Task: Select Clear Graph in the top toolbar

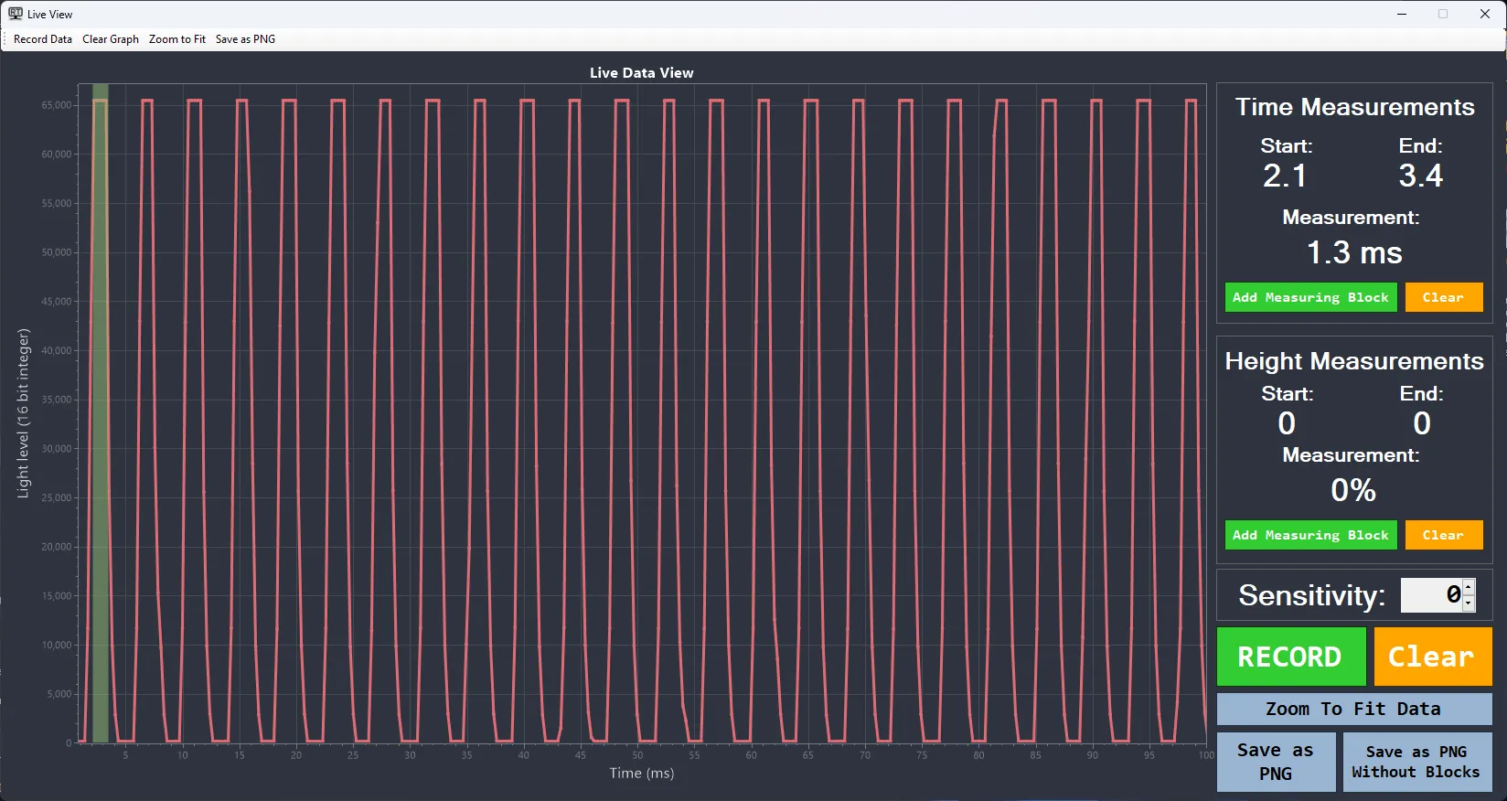Action: click(x=111, y=39)
